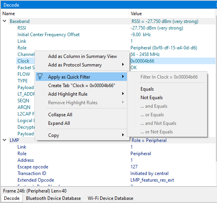Click the 0x00004b66 clock value

142,61
